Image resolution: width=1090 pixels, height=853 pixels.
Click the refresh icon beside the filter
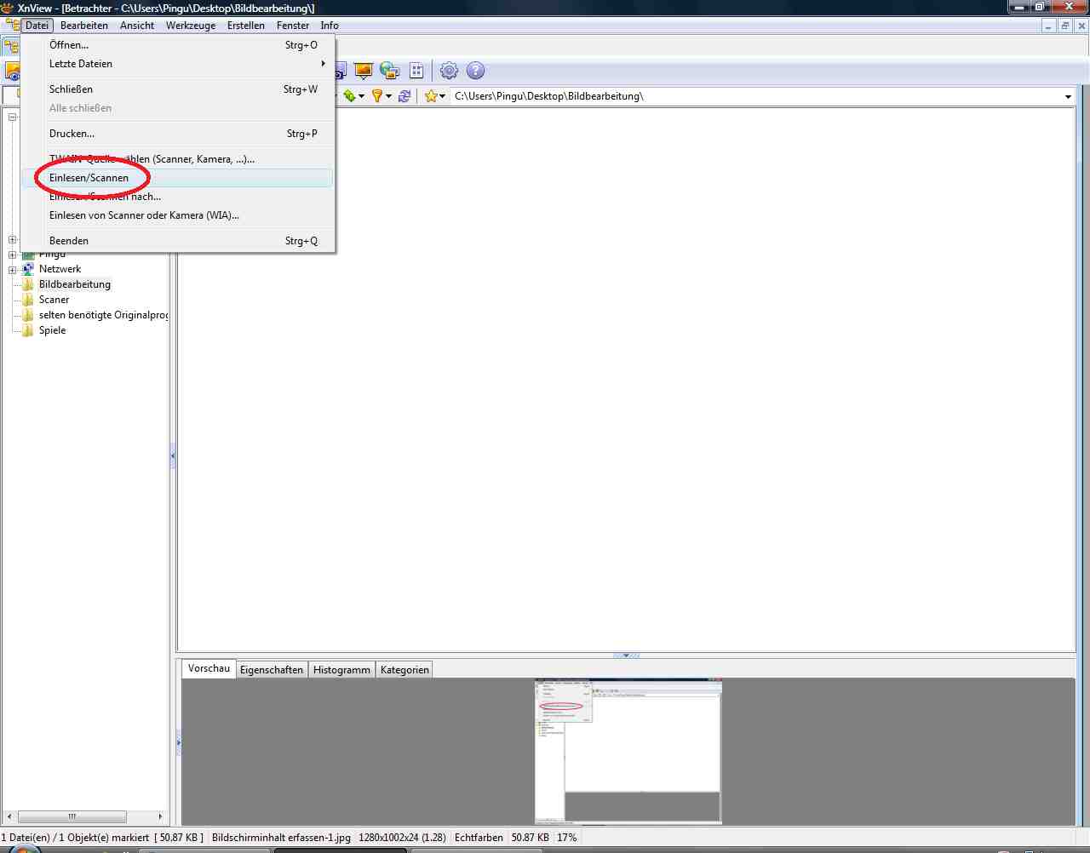pos(404,96)
